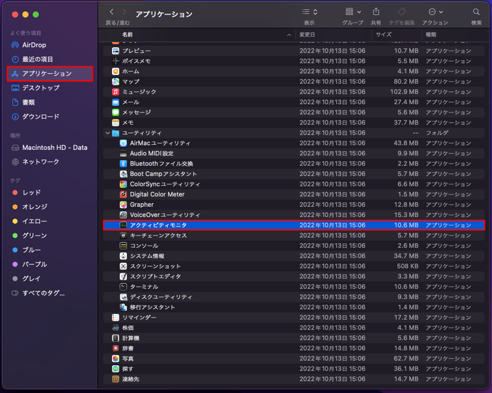Select ColorSyncユーティリティ icon
The image size is (492, 393).
pos(123,184)
